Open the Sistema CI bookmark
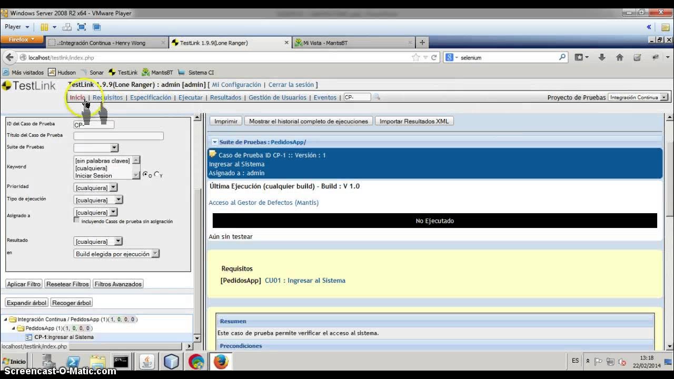The height and width of the screenshot is (379, 674). pyautogui.click(x=196, y=73)
